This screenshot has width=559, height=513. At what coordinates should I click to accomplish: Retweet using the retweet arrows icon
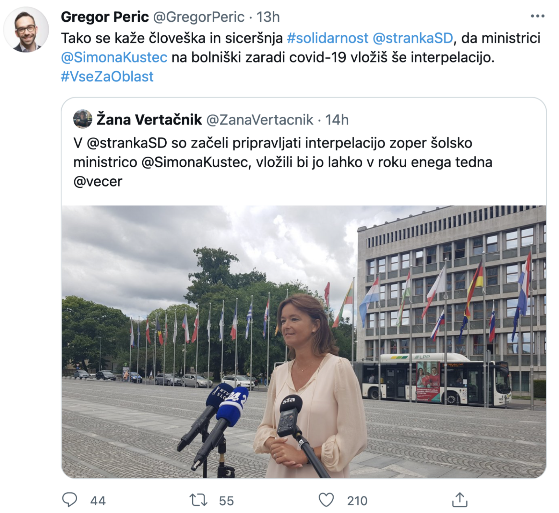pyautogui.click(x=198, y=500)
